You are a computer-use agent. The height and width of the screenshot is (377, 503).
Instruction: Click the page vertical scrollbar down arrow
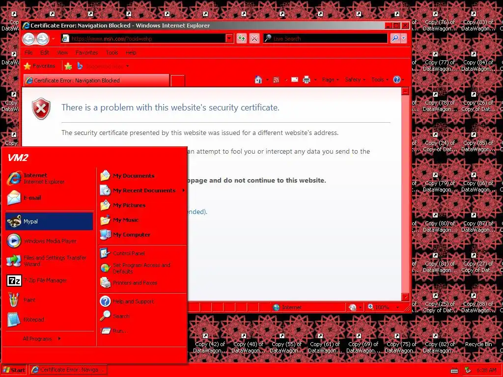(x=405, y=297)
